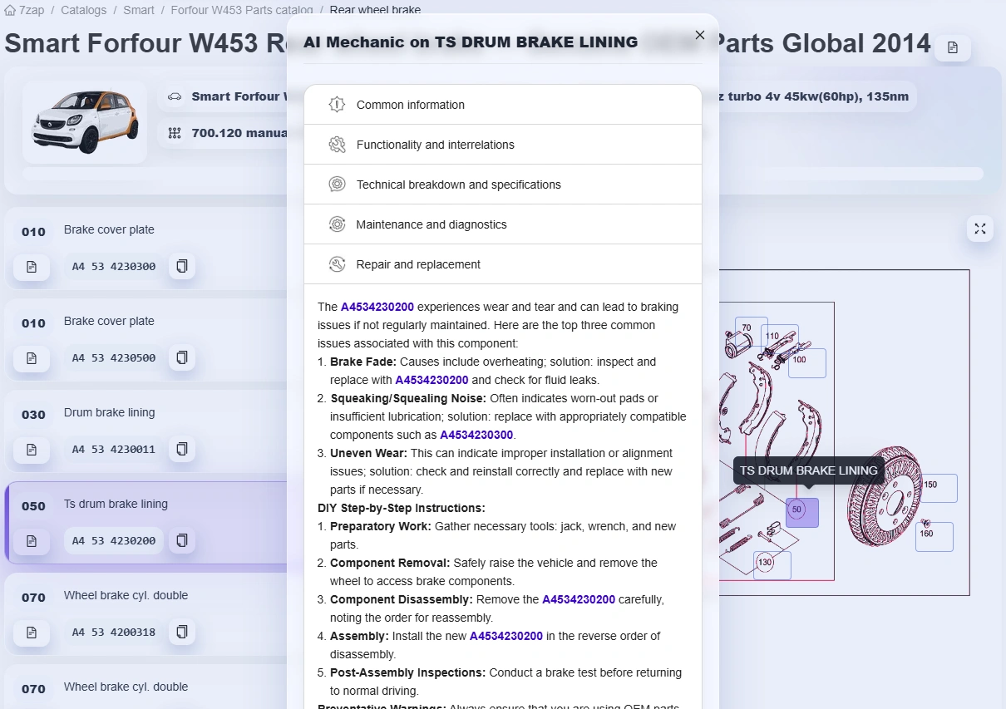Select part number A4 53 4230500
Screen dimensions: 1006x709
(x=114, y=358)
